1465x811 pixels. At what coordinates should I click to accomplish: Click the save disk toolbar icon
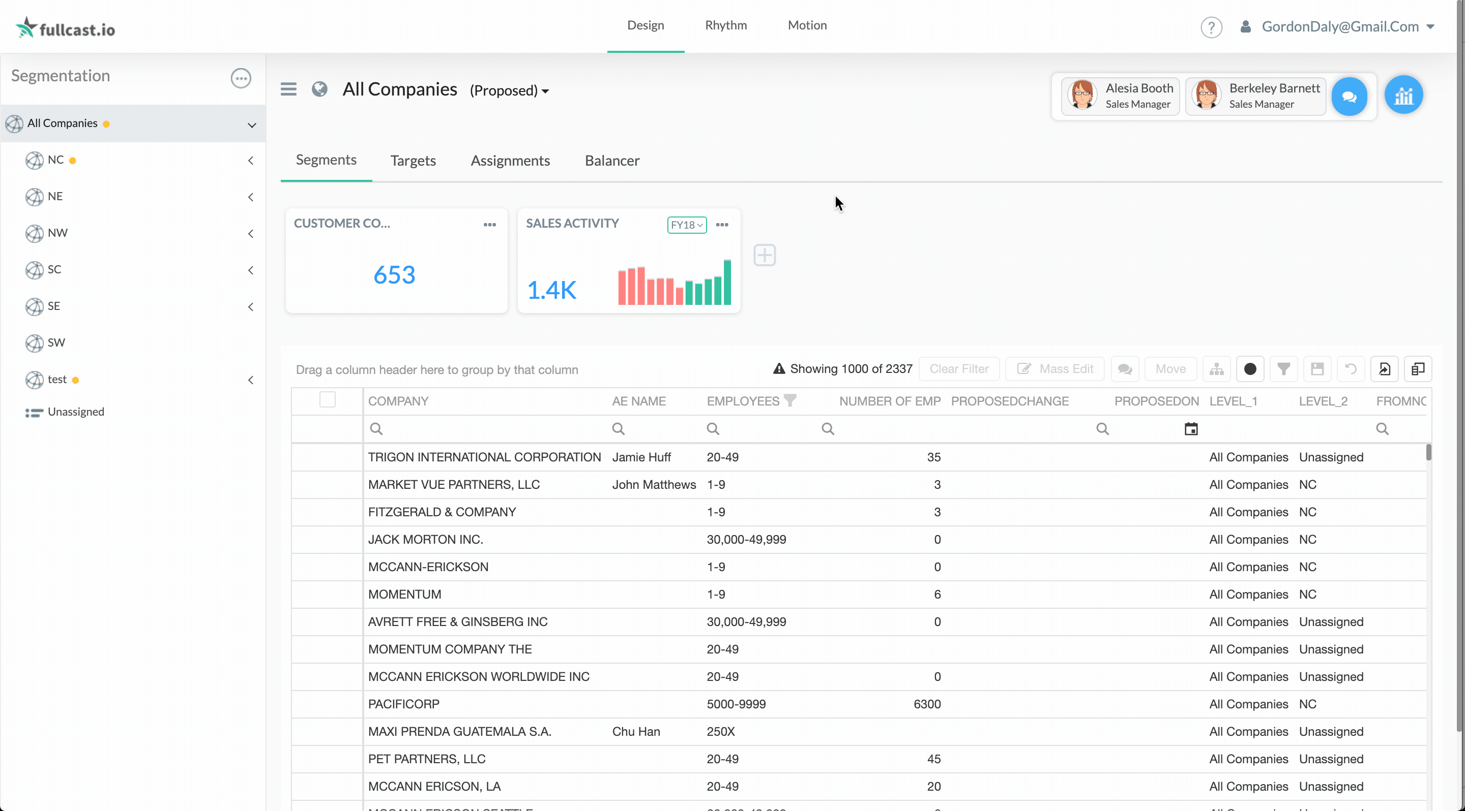[1317, 369]
